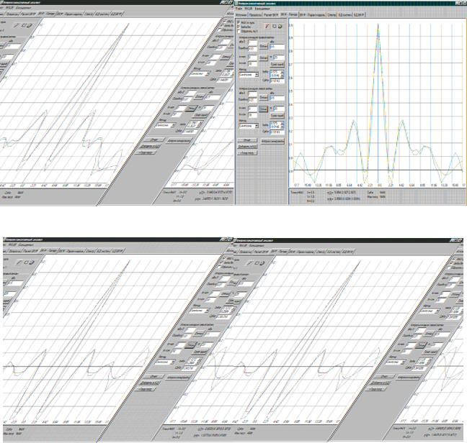Select the 'Процессы' tab in upright window
Image resolution: width=467 pixels, height=443 pixels.
click(x=255, y=15)
